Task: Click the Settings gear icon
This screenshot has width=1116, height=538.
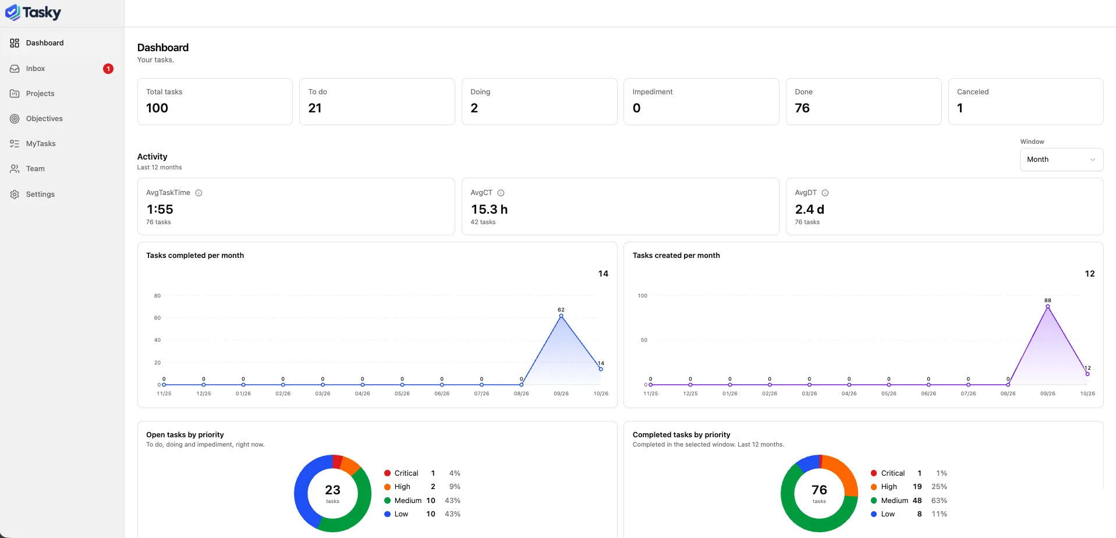Action: click(15, 194)
